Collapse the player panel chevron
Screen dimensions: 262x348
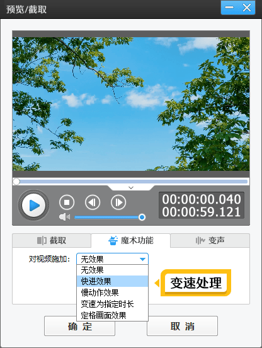point(131,188)
